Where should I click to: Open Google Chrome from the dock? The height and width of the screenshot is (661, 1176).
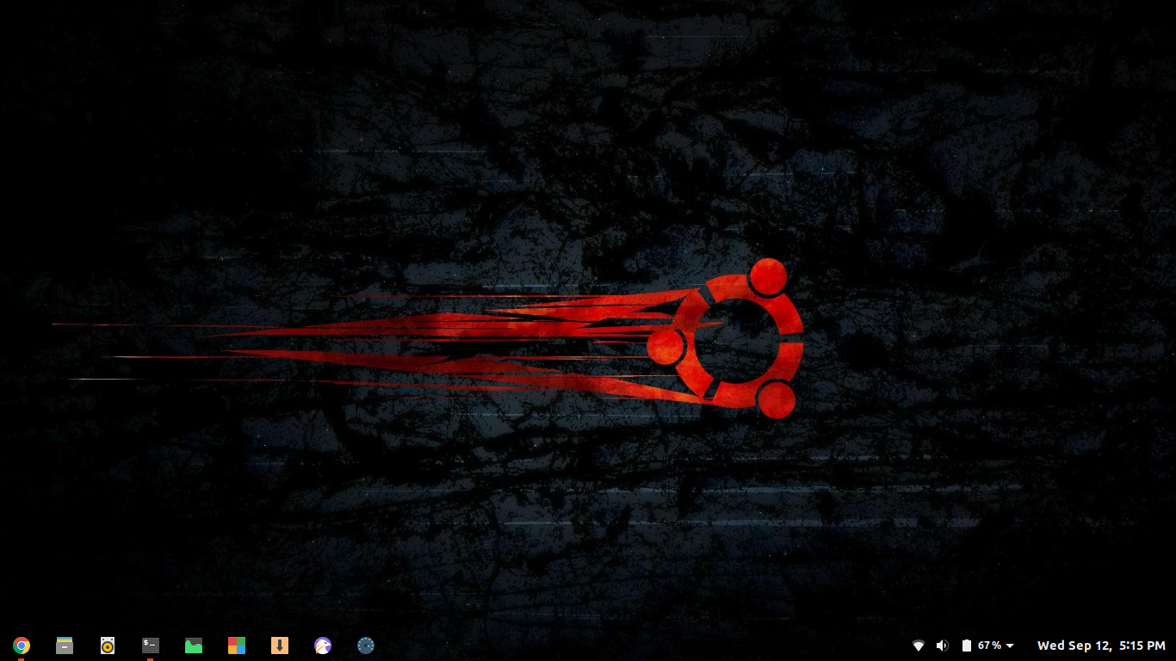22,646
